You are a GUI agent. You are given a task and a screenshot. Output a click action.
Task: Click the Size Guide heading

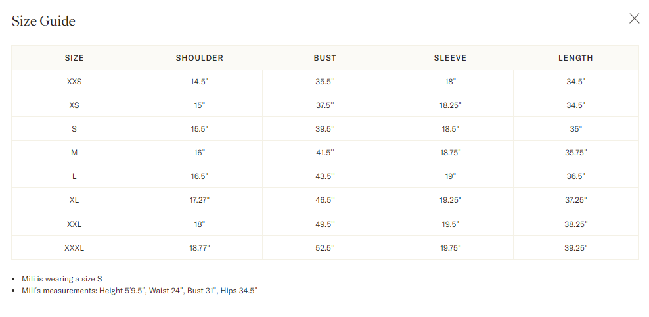point(44,21)
